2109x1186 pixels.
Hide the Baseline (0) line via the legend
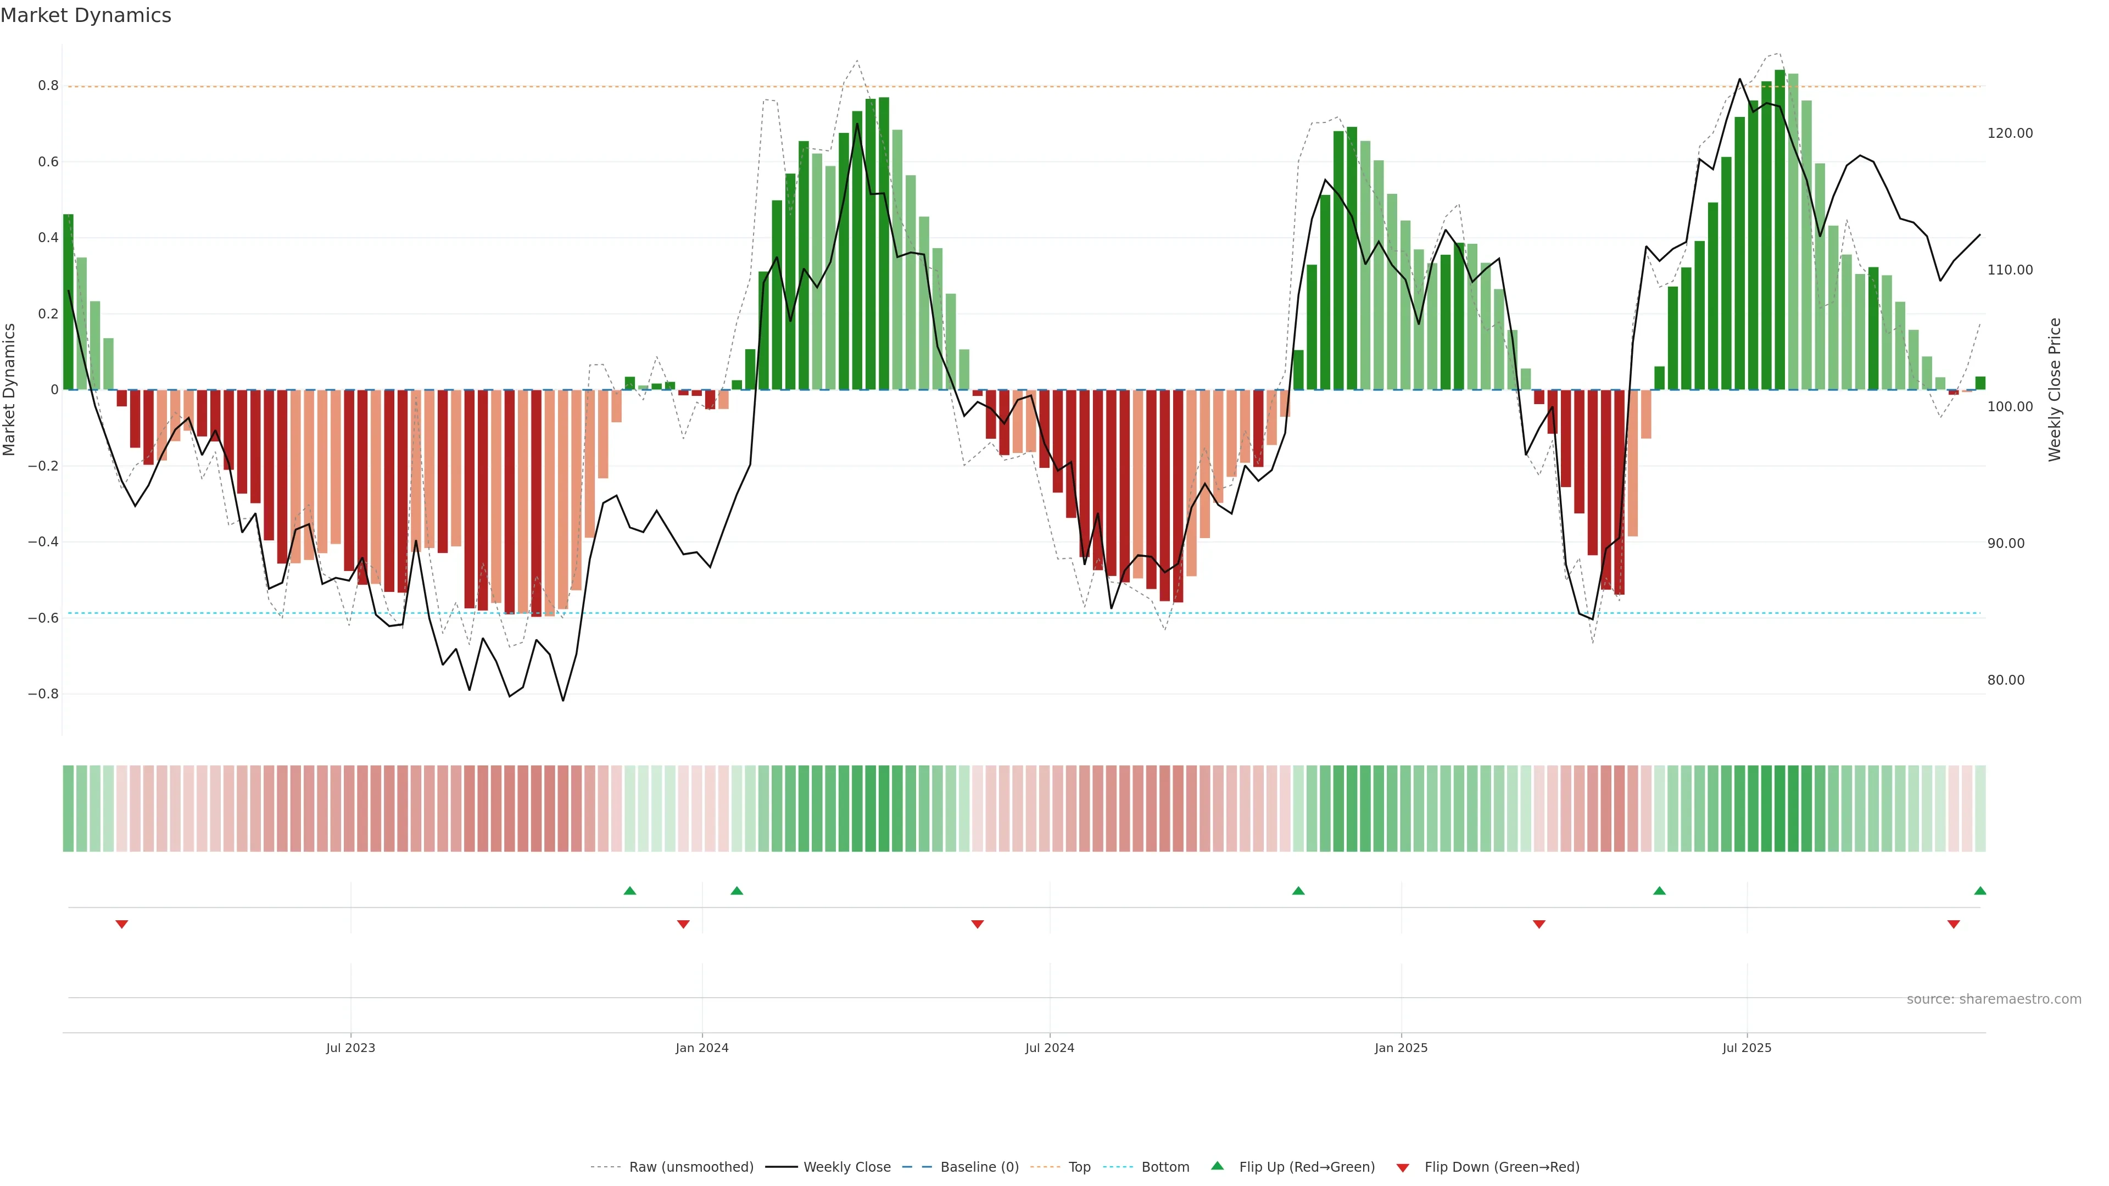coord(978,1167)
